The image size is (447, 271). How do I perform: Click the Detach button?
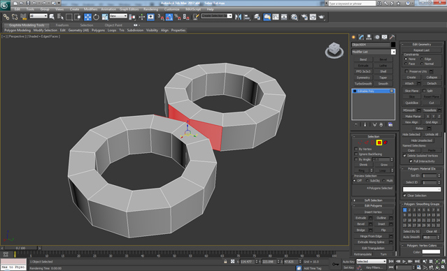(x=432, y=83)
